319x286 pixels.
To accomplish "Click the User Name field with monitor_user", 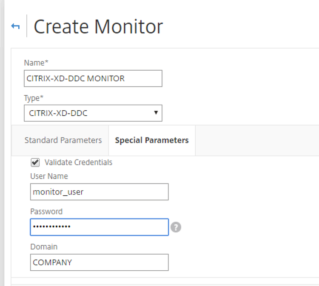I will click(x=99, y=192).
